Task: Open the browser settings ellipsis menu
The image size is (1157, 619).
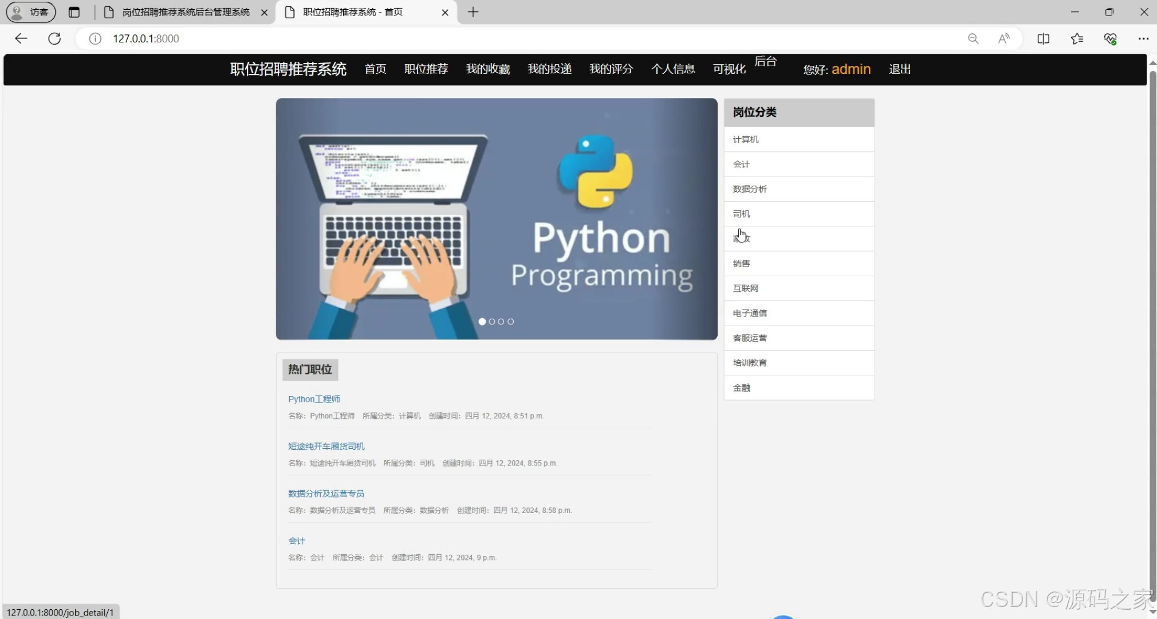Action: point(1143,38)
